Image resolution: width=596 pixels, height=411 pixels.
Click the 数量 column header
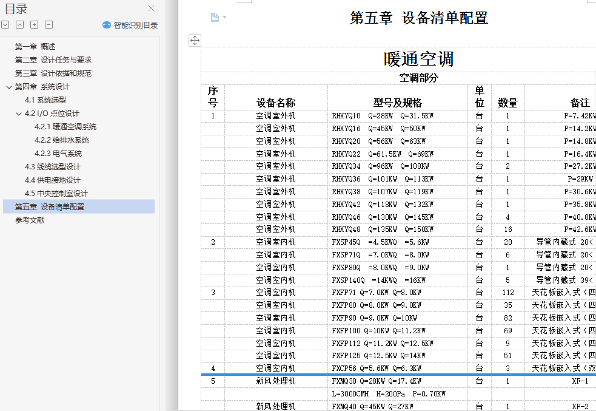click(x=508, y=103)
